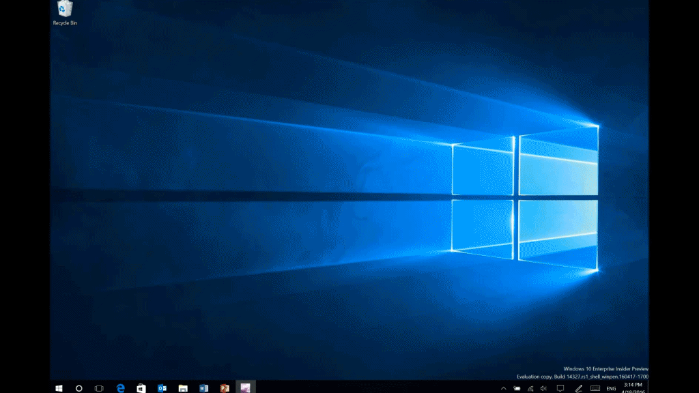Launch Outlook from the taskbar
The image size is (699, 393).
click(x=161, y=388)
